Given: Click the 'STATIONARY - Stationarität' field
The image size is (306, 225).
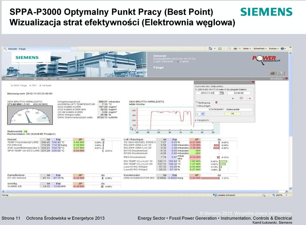Looking at the screenshot, I should (224, 109).
